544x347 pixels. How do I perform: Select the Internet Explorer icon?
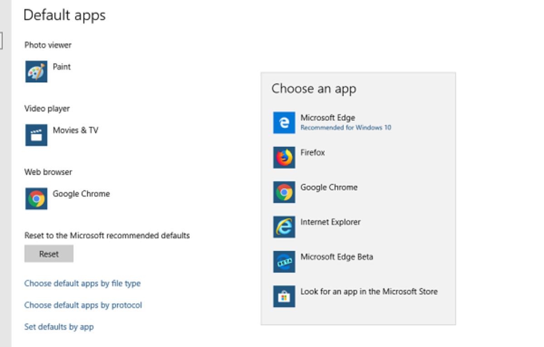[284, 227]
